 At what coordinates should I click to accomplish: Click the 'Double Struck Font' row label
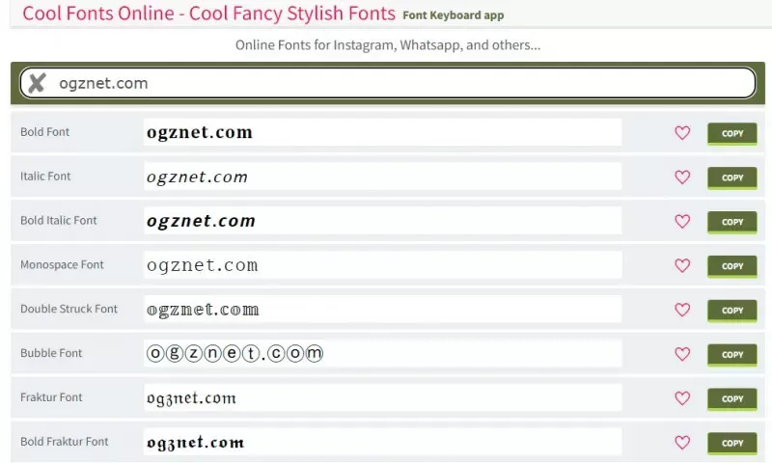pyautogui.click(x=69, y=309)
